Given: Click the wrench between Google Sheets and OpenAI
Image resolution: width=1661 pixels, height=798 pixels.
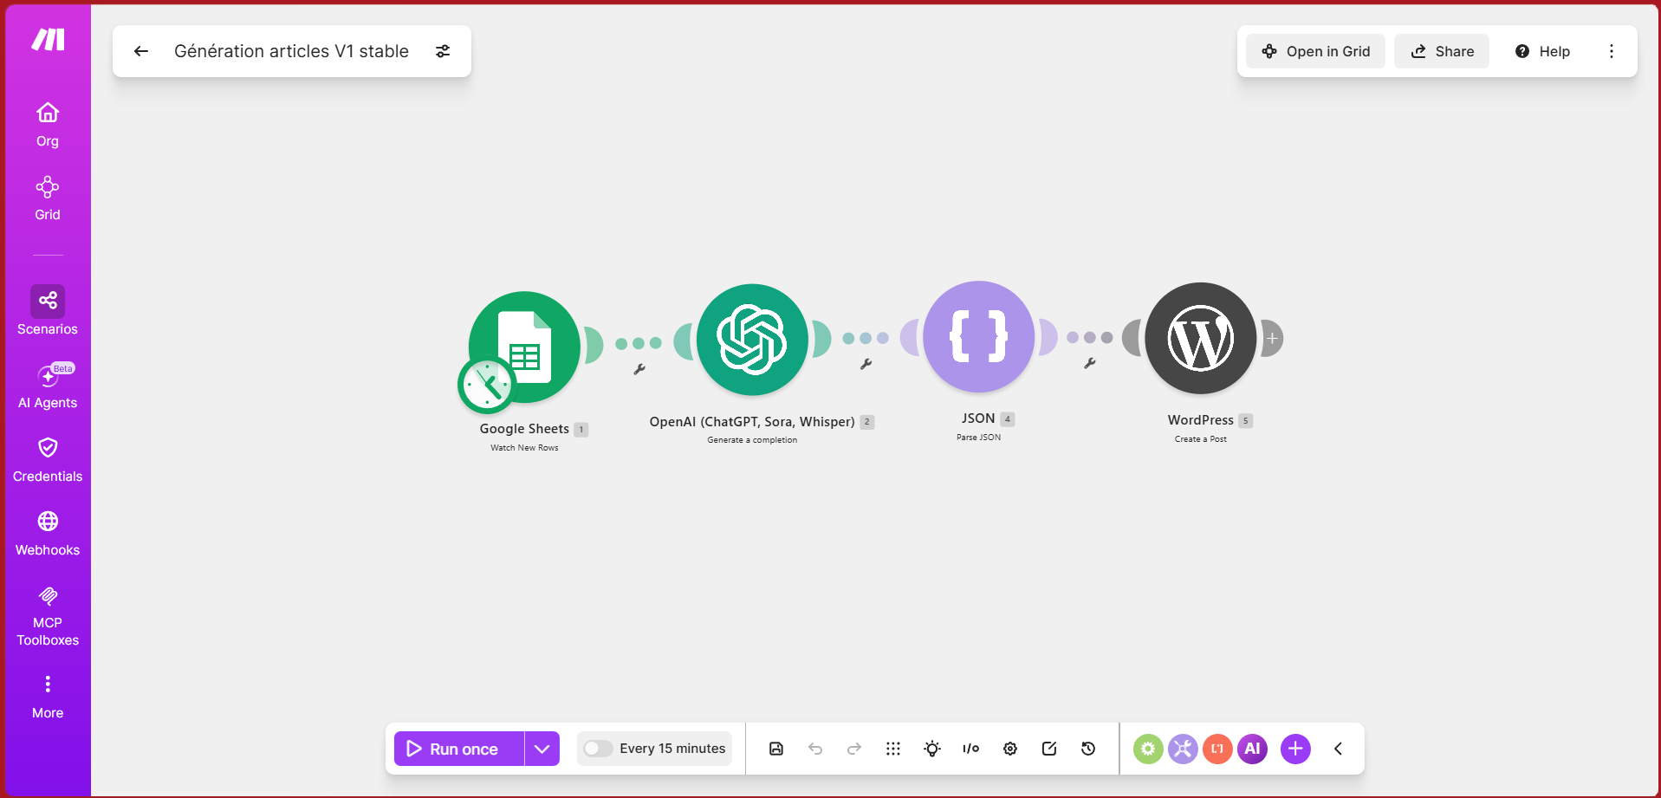Looking at the screenshot, I should tap(639, 369).
